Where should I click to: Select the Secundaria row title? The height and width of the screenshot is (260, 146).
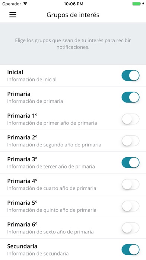[x=22, y=246]
